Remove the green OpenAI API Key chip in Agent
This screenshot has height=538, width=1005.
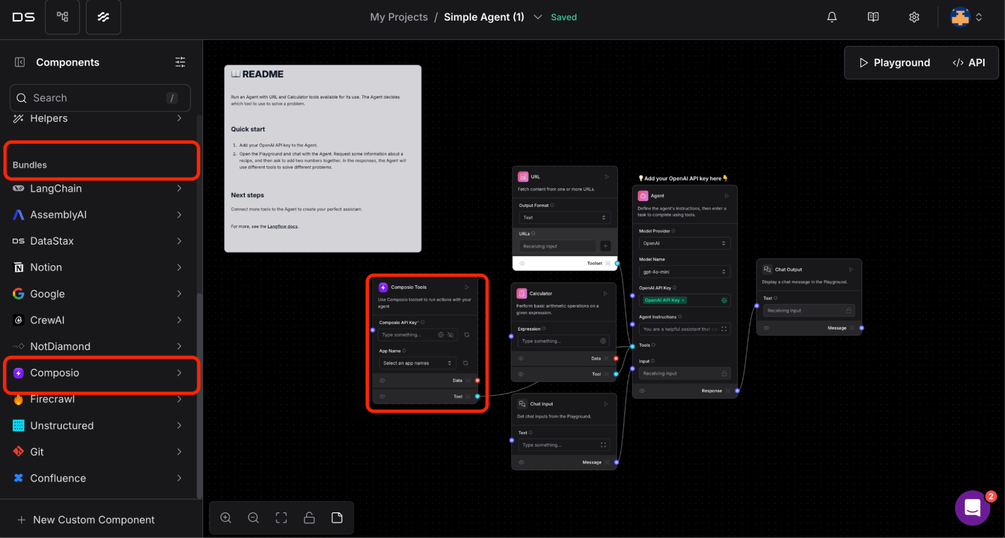pos(683,300)
